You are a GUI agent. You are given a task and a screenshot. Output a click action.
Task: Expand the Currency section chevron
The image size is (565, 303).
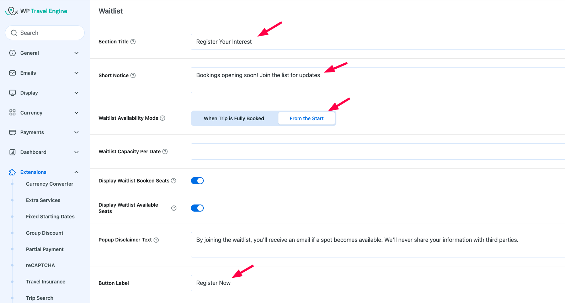(x=76, y=113)
